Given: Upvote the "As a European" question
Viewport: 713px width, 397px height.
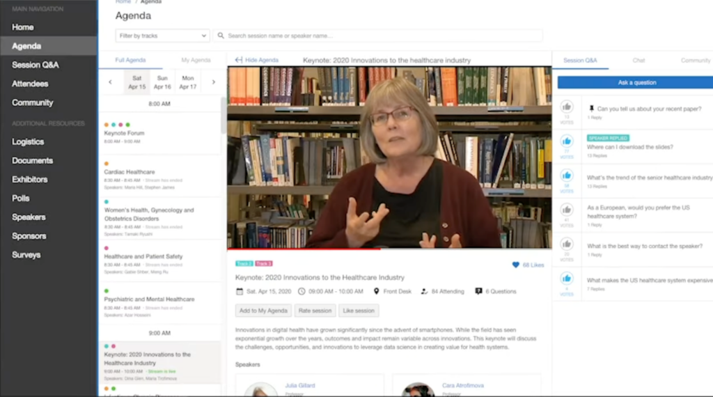Looking at the screenshot, I should pyautogui.click(x=567, y=210).
